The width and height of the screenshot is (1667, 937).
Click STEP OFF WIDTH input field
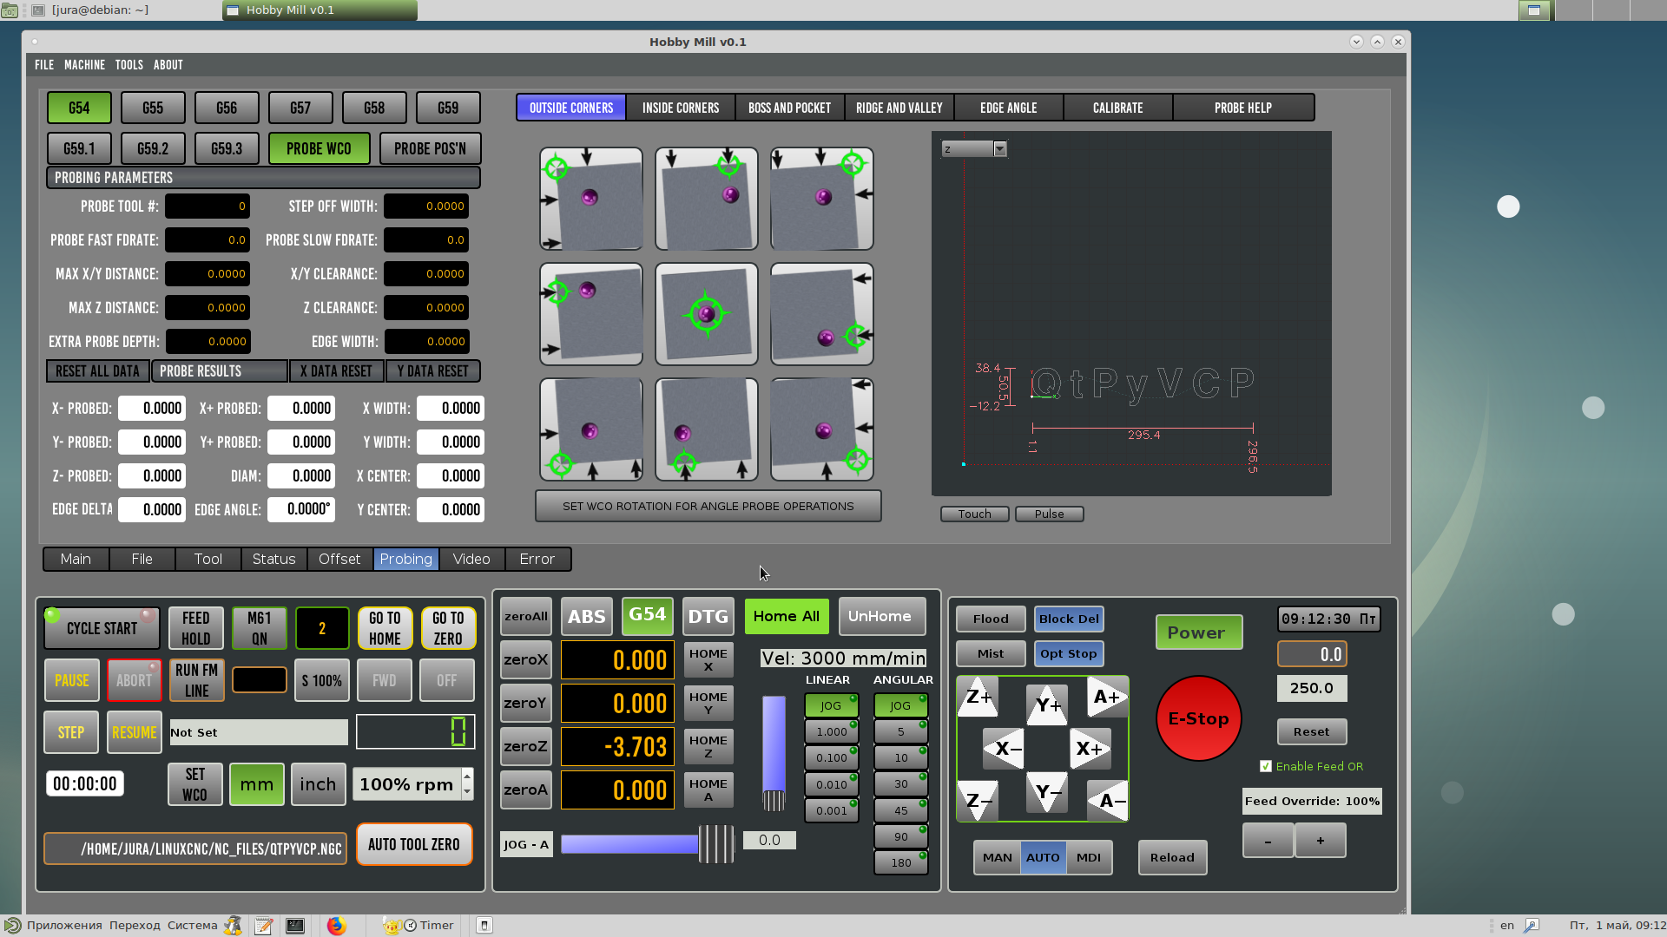pyautogui.click(x=426, y=206)
